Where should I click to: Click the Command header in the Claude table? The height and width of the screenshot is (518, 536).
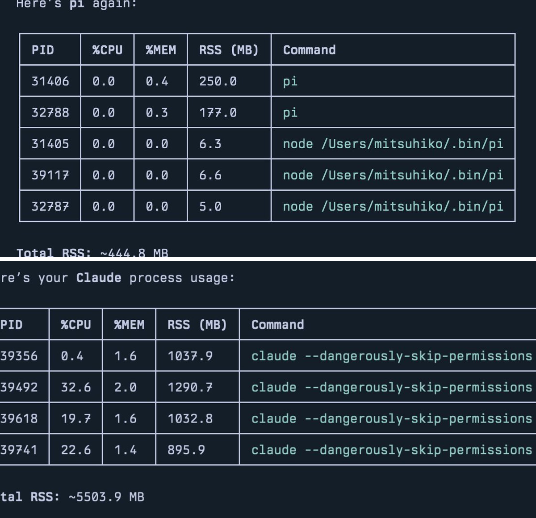[x=277, y=325]
